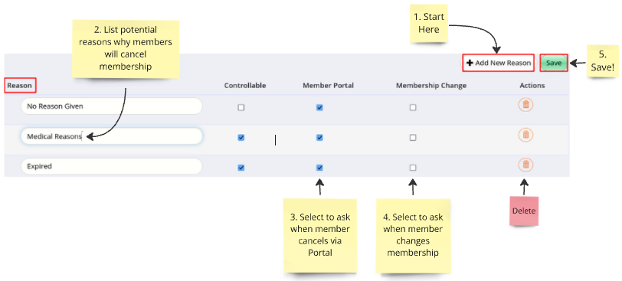Viewport: 622px width, 281px height.
Task: Enable Membership Change for Expired
Action: 413,168
